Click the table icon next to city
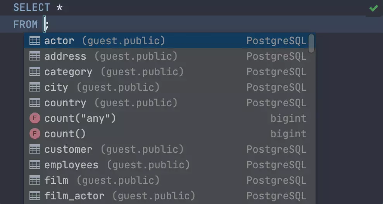 pos(35,87)
